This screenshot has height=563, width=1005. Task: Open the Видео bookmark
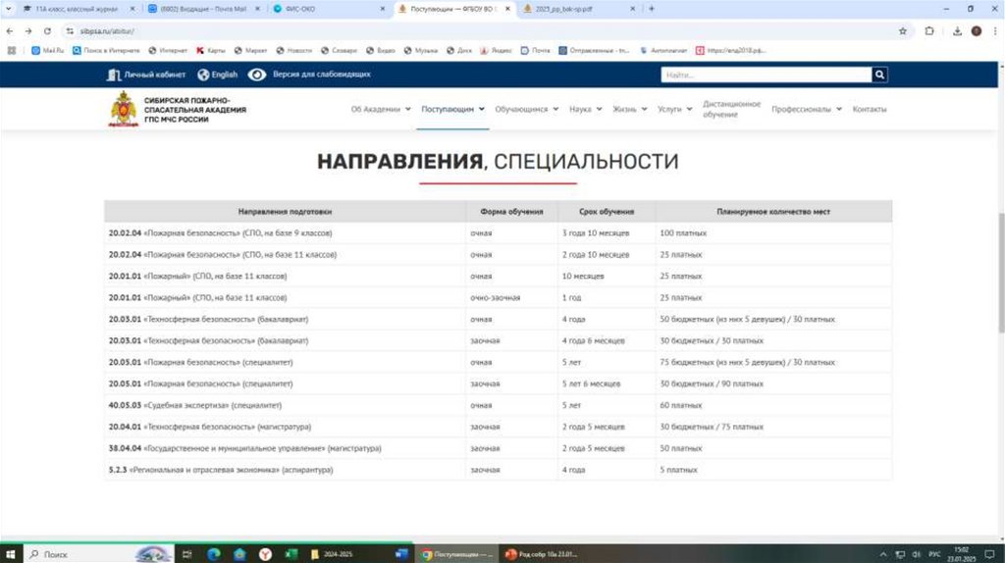tap(381, 50)
